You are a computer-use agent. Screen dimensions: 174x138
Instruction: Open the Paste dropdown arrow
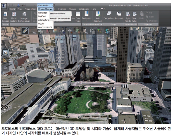tap(142, 20)
